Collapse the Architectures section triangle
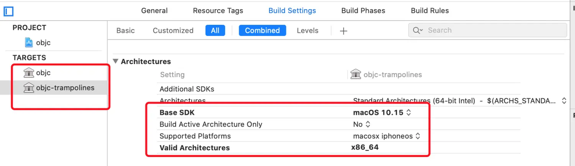 115,61
